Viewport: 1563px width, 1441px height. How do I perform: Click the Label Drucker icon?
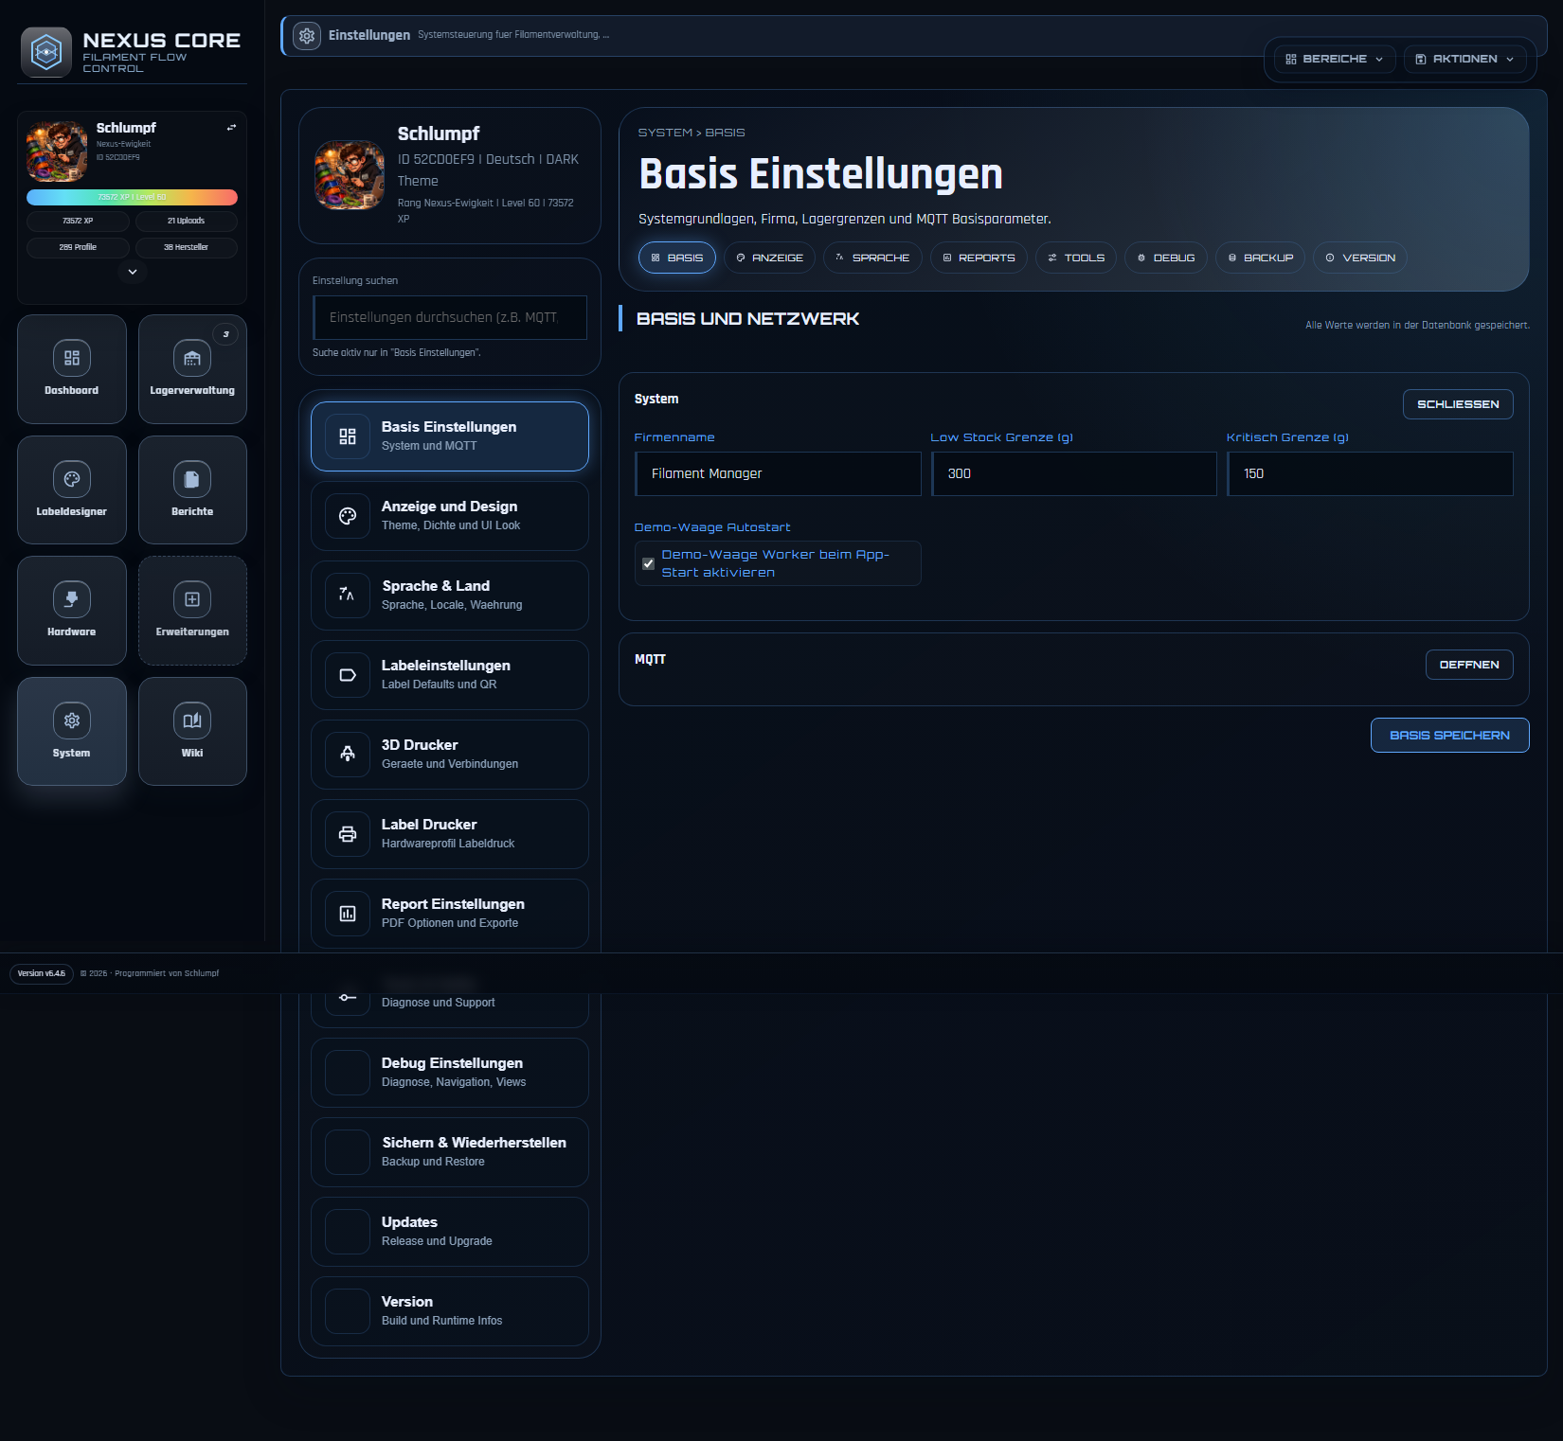pos(347,834)
